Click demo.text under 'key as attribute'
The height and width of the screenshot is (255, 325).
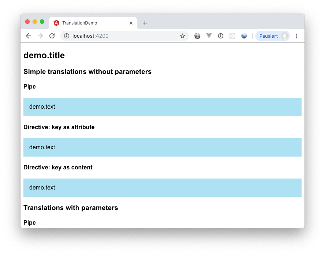click(x=162, y=147)
